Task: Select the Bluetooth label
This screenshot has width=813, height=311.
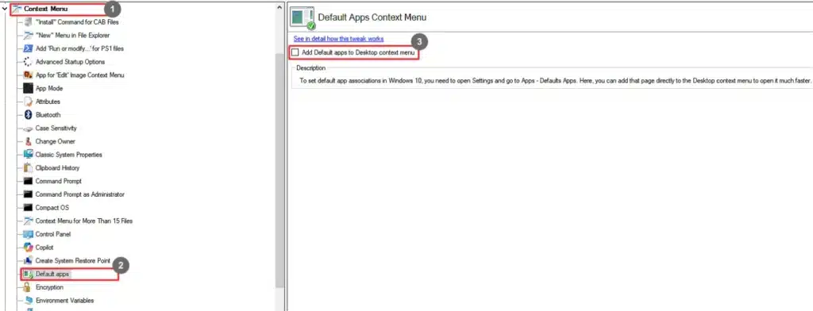Action: (x=48, y=115)
